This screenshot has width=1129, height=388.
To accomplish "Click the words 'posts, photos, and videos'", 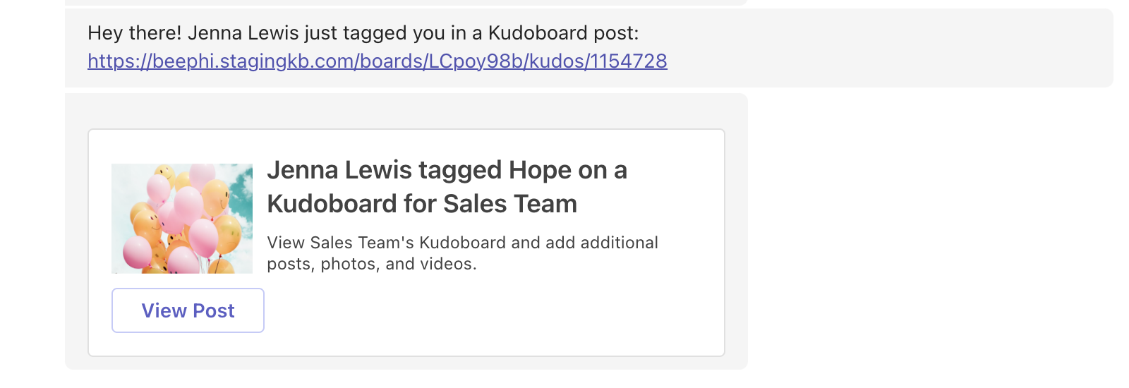I will click(x=372, y=264).
